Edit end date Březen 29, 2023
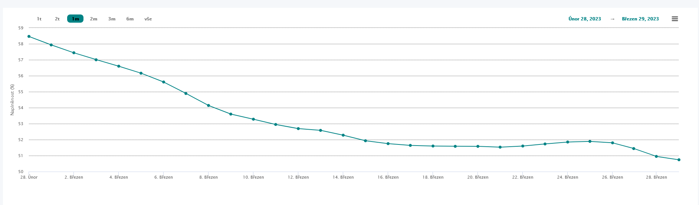Screen dimensions: 699x205 (x=640, y=19)
